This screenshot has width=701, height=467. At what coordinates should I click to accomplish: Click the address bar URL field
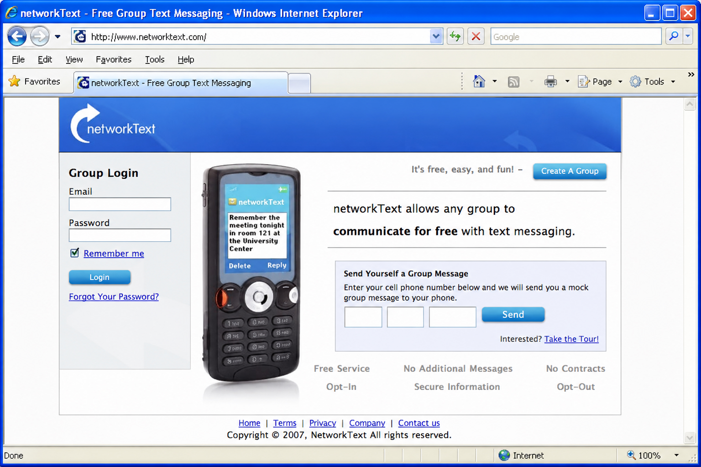[x=251, y=36]
